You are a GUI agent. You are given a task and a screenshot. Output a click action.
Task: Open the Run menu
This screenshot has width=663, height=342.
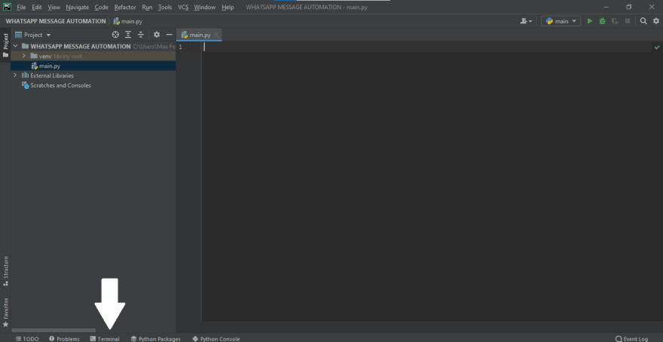[147, 8]
